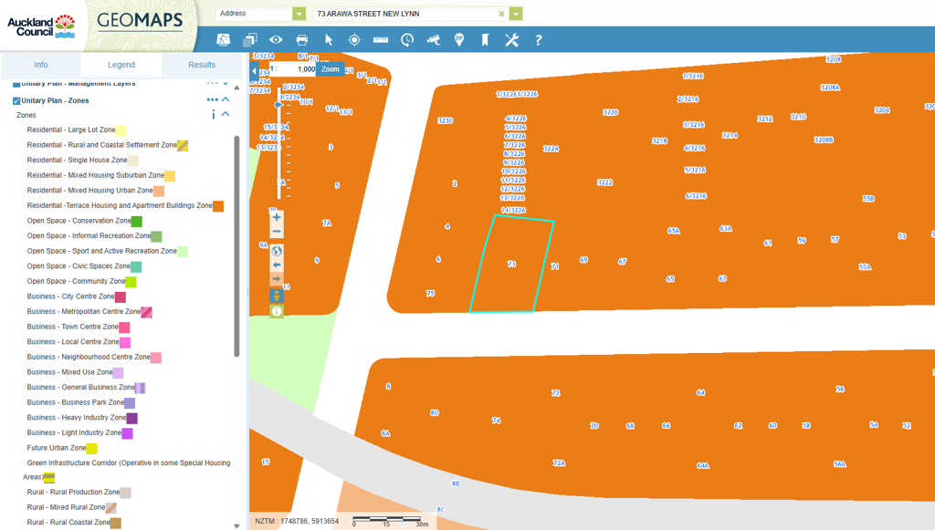This screenshot has height=530, width=935.
Task: Select the measure ruler tool
Action: (381, 40)
